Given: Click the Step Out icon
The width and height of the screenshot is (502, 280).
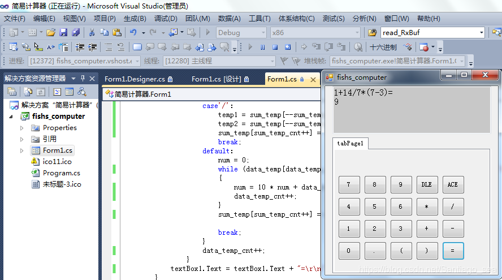Looking at the screenshot, I should pyautogui.click(x=341, y=48).
